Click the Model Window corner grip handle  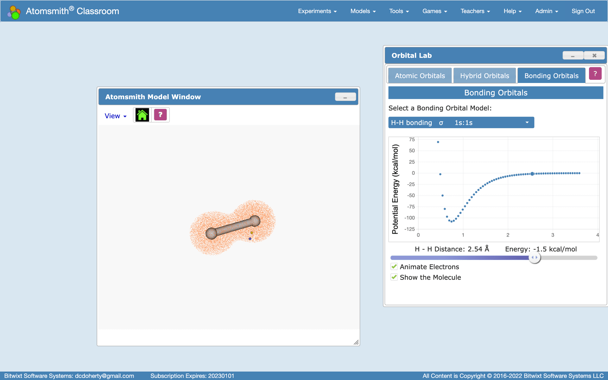[x=356, y=342]
